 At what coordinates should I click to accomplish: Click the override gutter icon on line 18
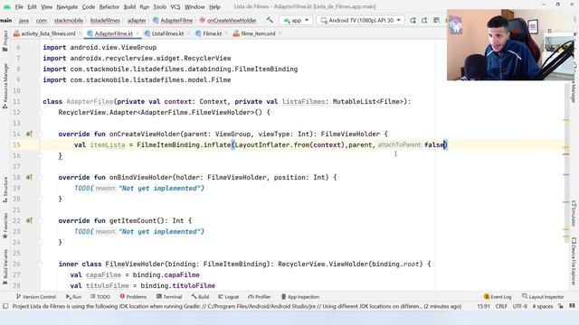(29, 178)
